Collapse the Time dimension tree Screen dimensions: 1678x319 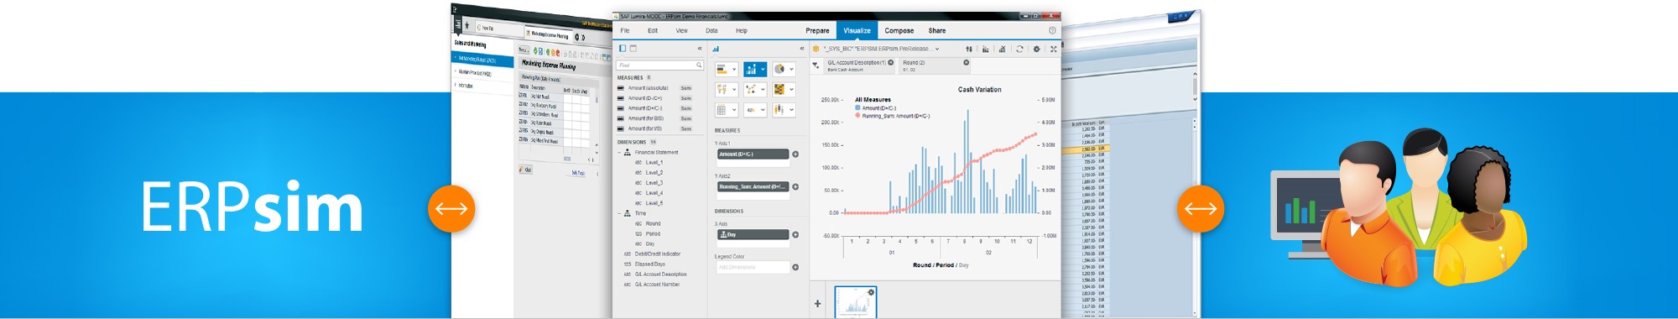620,213
